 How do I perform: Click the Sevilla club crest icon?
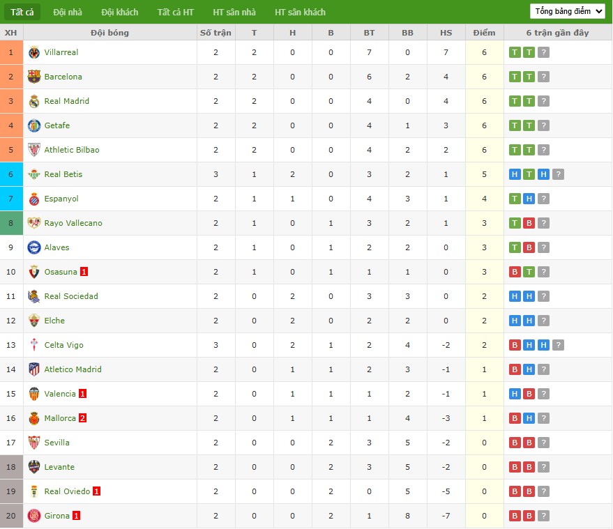point(34,443)
